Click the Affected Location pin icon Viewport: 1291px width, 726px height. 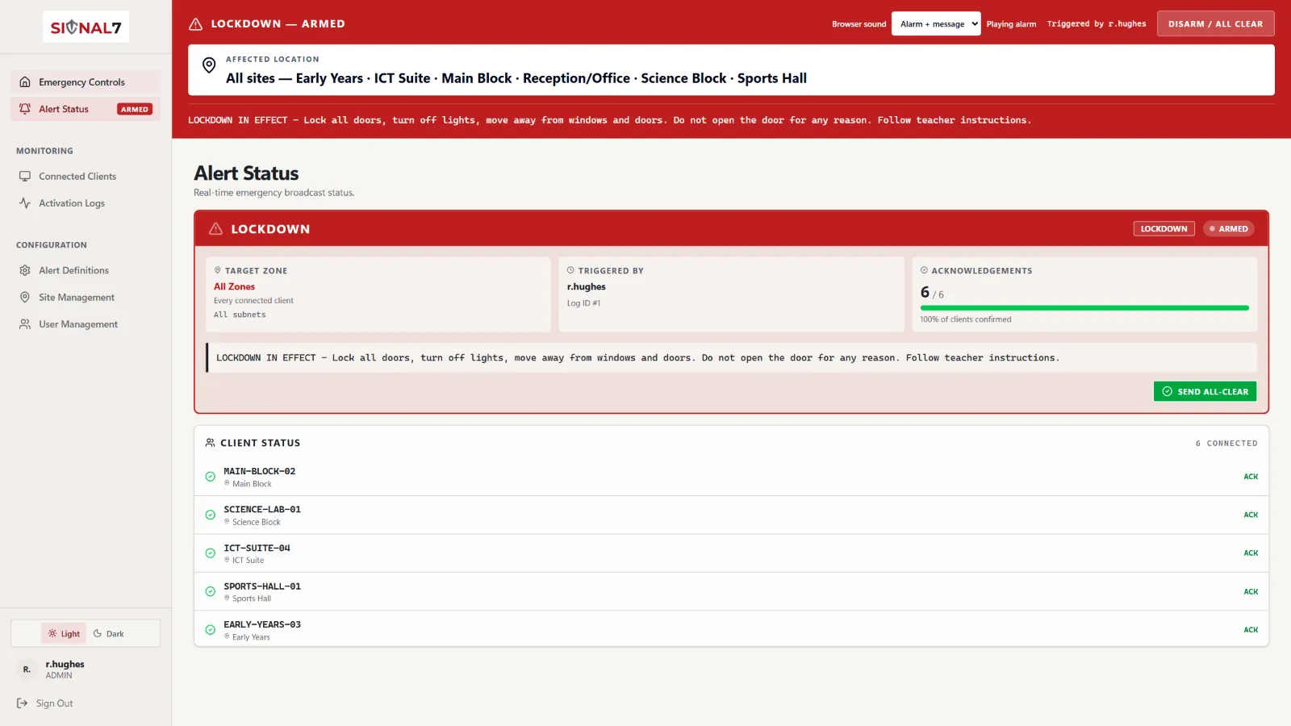coord(209,65)
